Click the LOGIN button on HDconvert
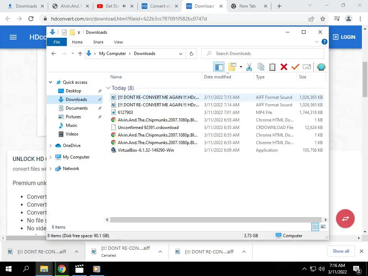 point(344,37)
